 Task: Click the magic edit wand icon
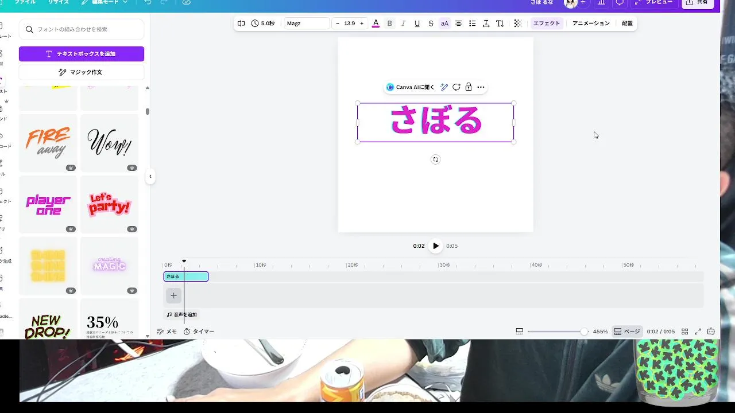coord(444,87)
